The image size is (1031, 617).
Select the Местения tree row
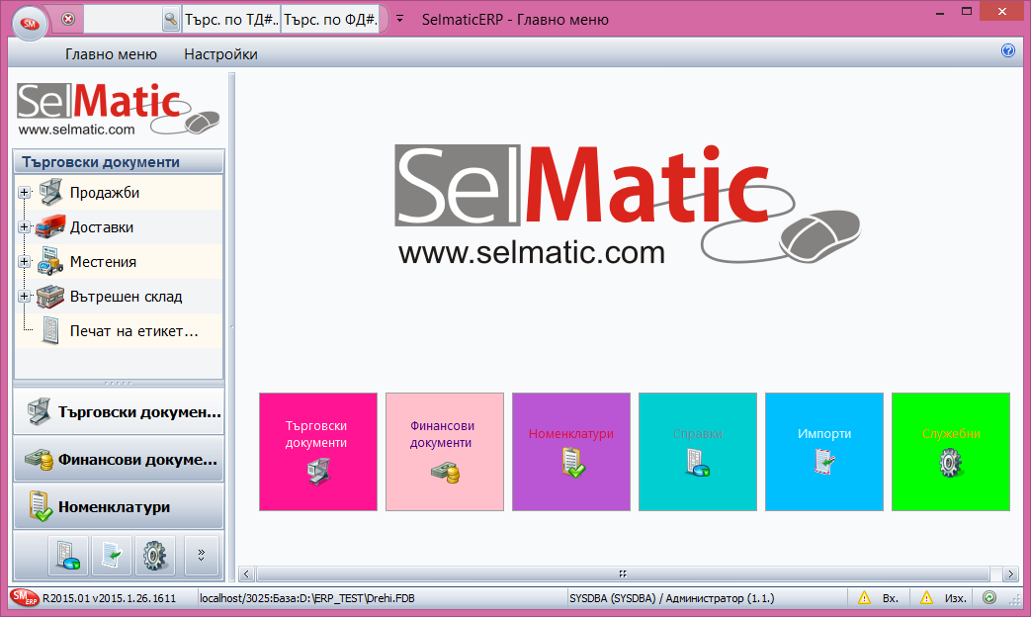click(x=119, y=261)
